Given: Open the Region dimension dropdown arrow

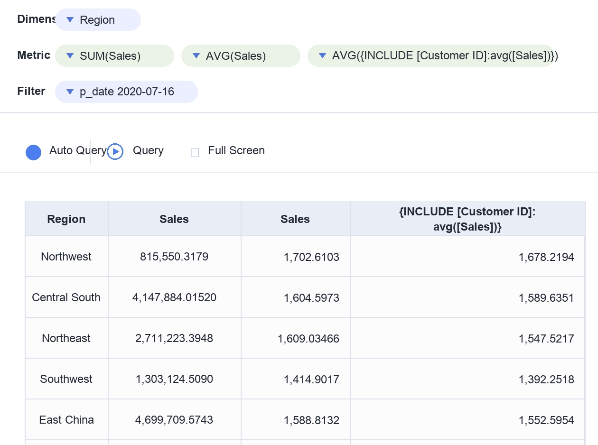Looking at the screenshot, I should click(x=70, y=20).
